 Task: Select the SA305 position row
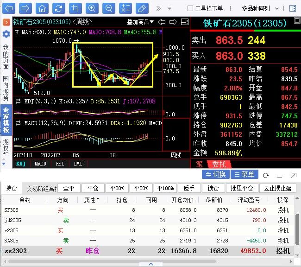pos(139,241)
